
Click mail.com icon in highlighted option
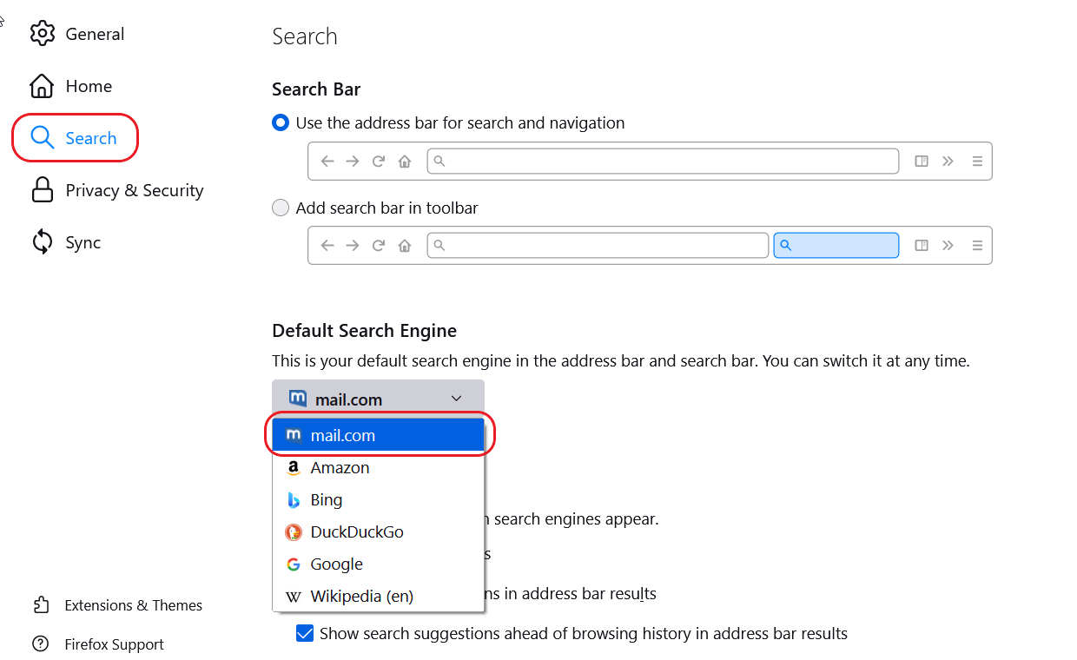click(x=294, y=435)
